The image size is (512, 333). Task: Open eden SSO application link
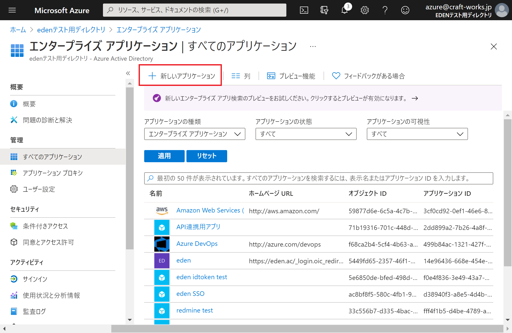[x=190, y=294]
